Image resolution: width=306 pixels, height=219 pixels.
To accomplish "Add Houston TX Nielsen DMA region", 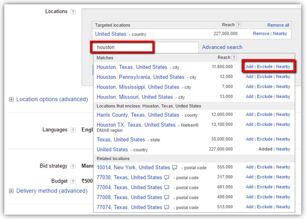I will click(249, 125).
